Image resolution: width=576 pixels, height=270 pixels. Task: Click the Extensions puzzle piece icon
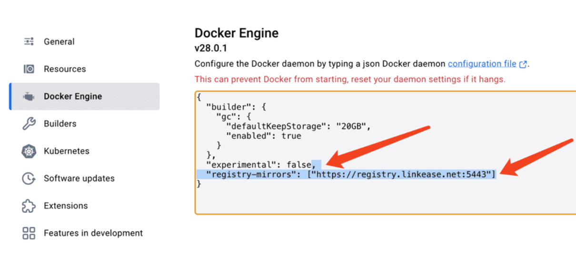[x=29, y=206]
